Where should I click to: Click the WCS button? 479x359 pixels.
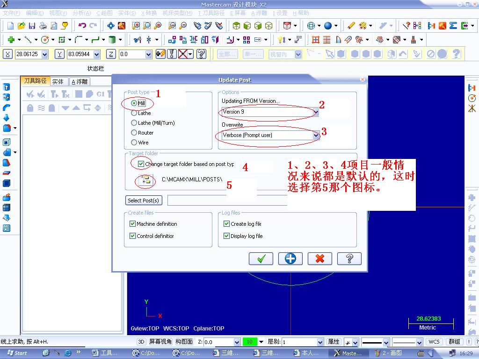(x=434, y=342)
